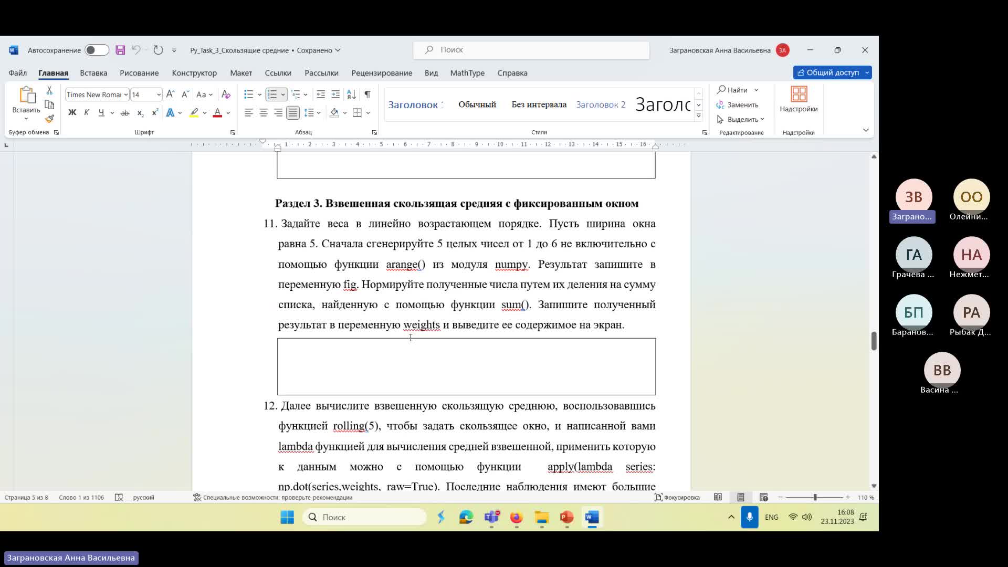The image size is (1008, 567).
Task: Expand the borders dropdown arrow
Action: point(368,113)
